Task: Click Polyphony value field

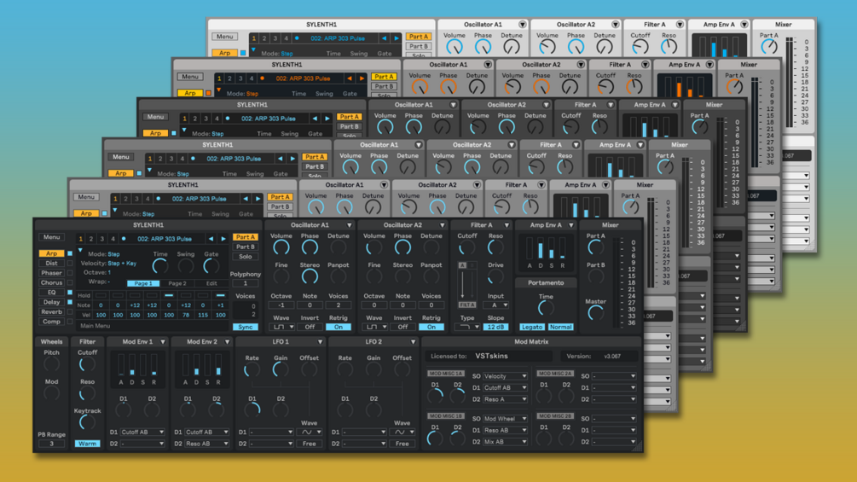Action: 246,283
